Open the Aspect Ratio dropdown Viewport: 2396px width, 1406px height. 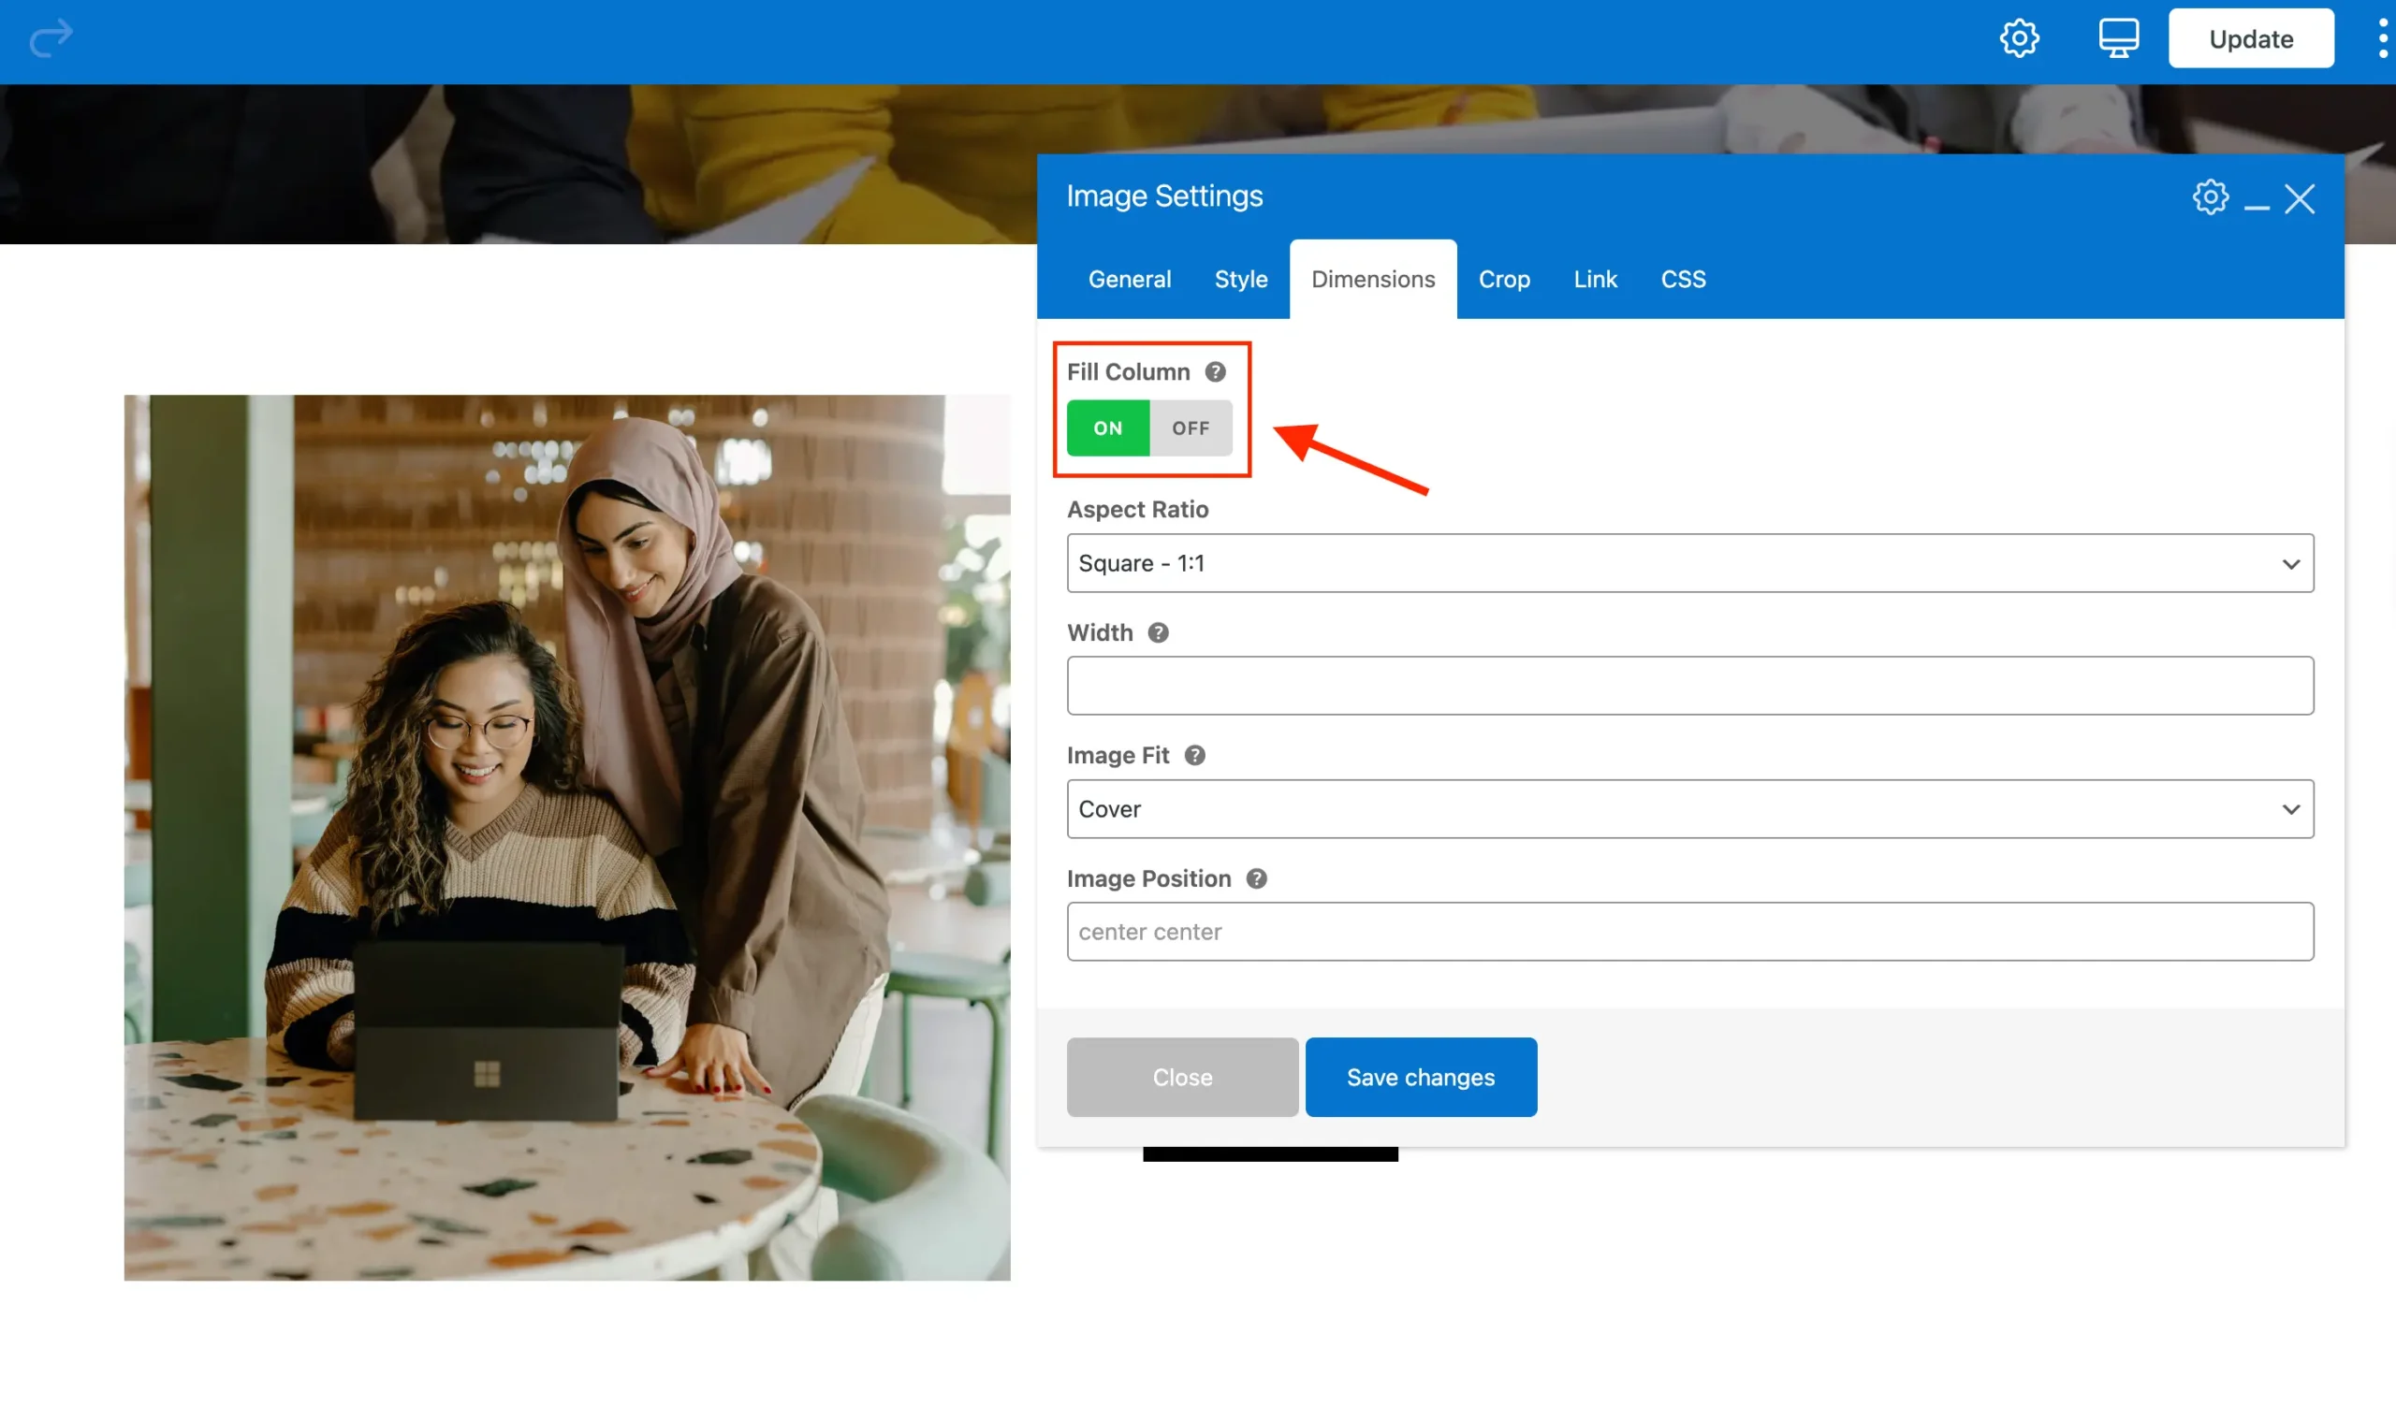pyautogui.click(x=1689, y=563)
